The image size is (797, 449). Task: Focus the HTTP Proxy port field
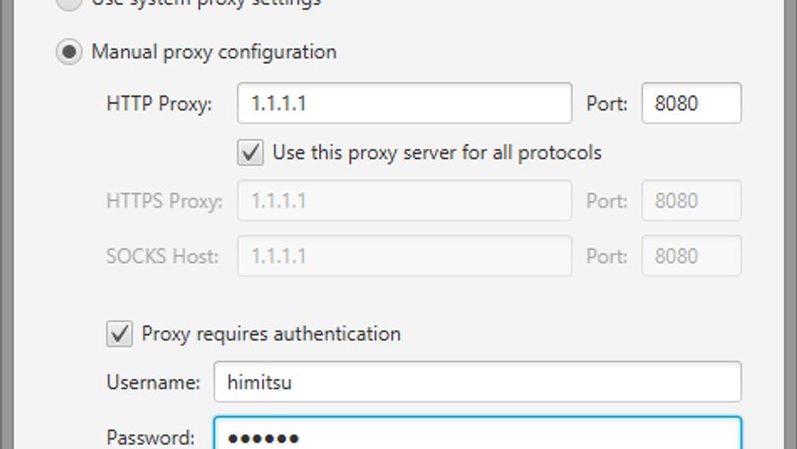tap(691, 103)
